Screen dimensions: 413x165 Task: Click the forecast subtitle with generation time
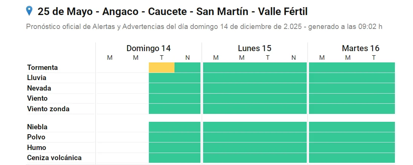pyautogui.click(x=205, y=27)
